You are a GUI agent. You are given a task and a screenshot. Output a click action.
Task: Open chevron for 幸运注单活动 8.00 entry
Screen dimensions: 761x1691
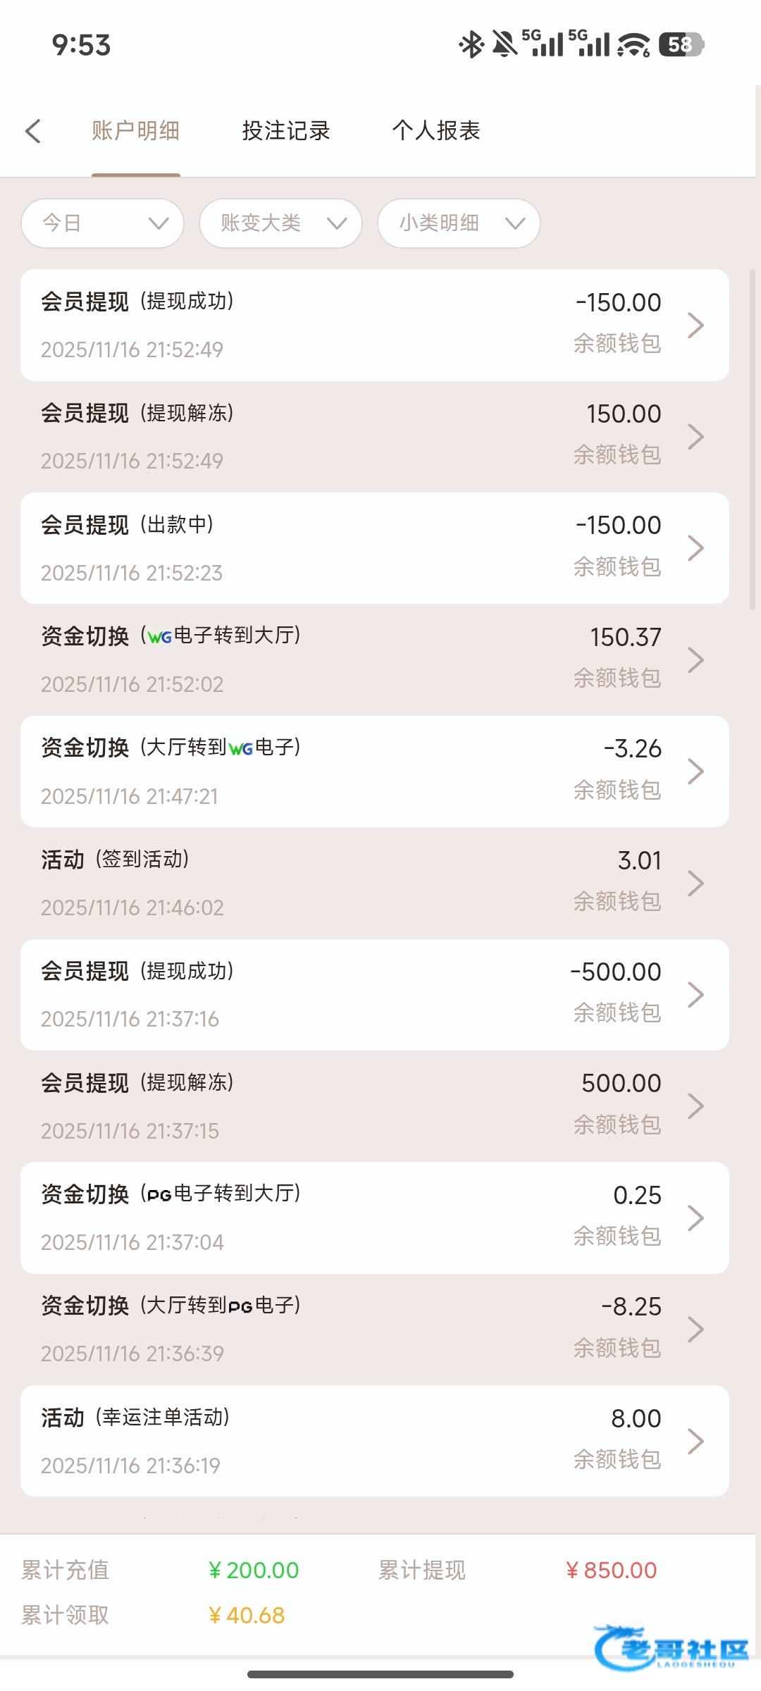695,1441
